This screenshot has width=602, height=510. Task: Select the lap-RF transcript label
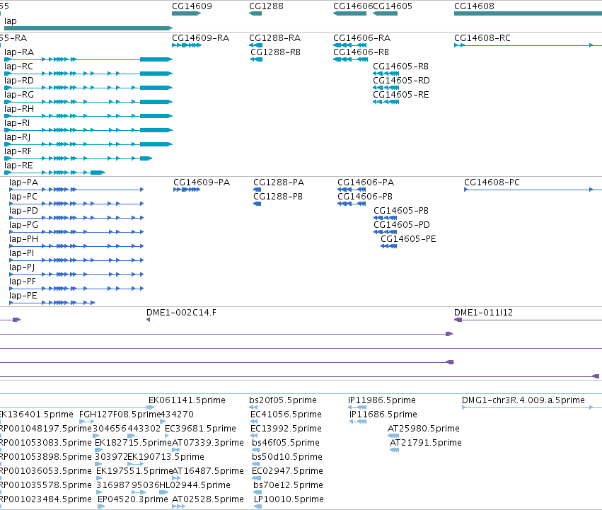point(18,151)
